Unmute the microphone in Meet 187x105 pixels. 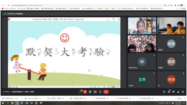tap(80, 92)
